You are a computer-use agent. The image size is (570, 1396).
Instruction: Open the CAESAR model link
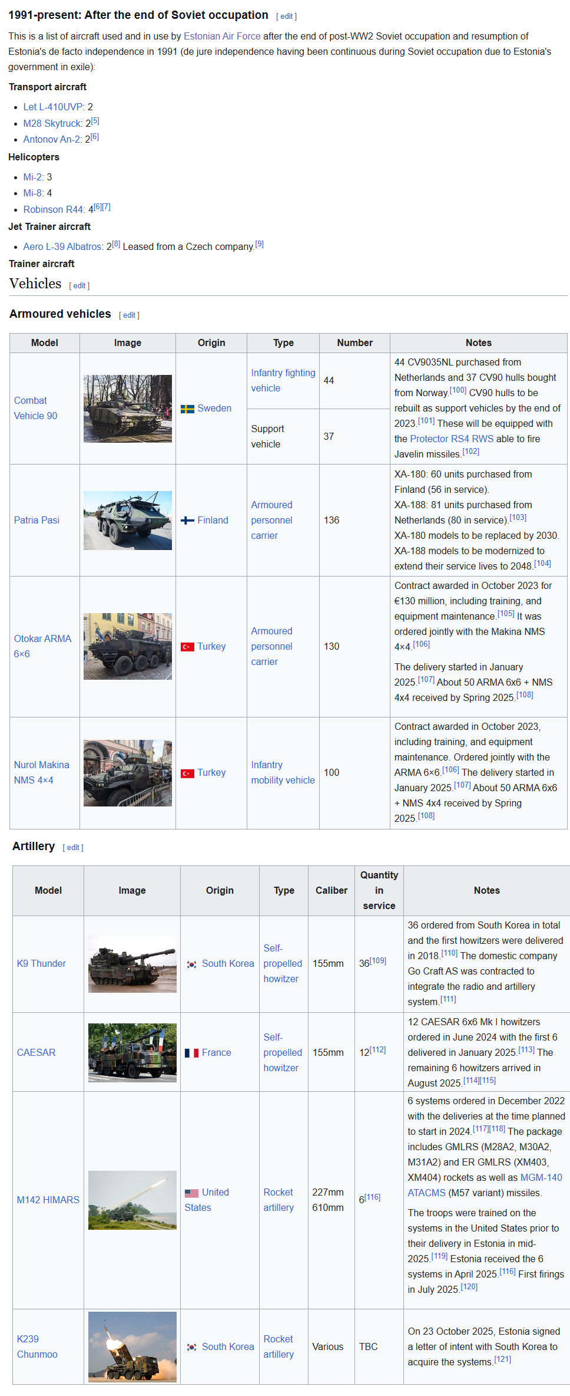pos(37,1053)
